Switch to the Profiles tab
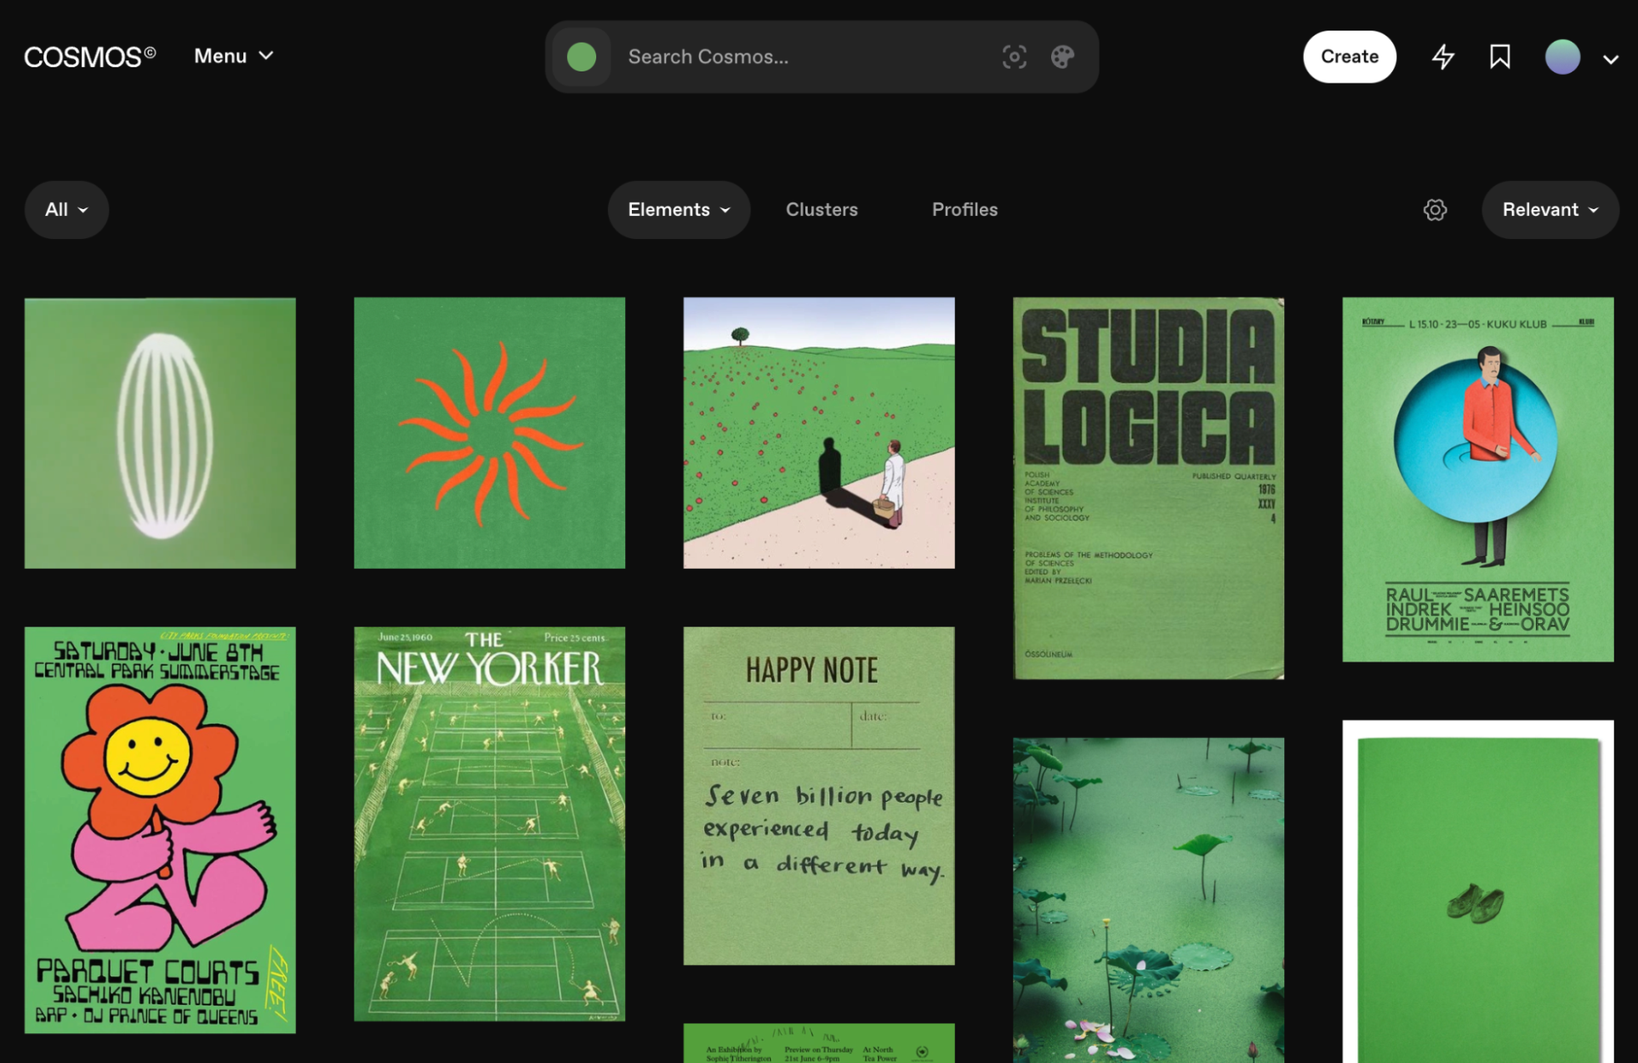 click(x=964, y=210)
